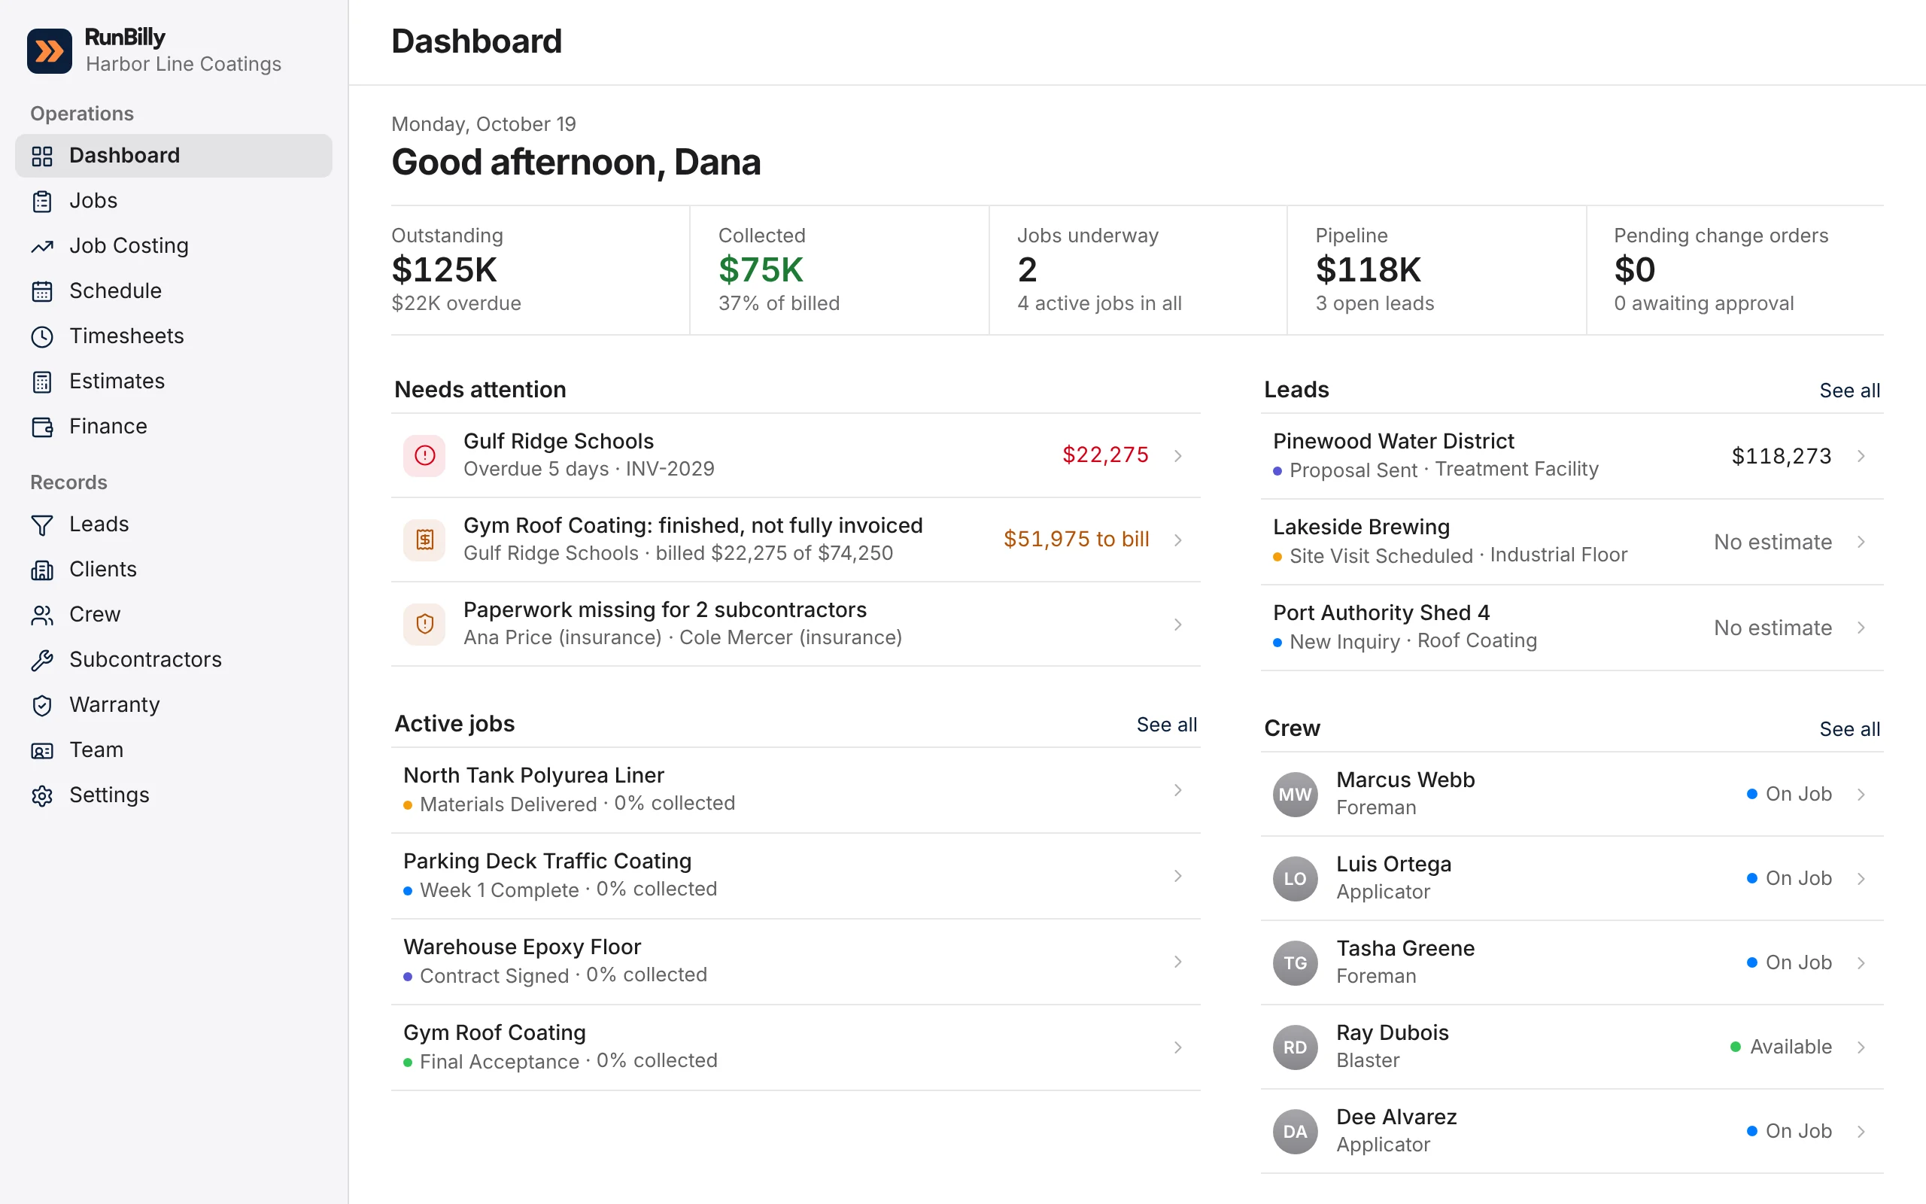1926x1204 pixels.
Task: Open chevron for Pinewood Water District lead
Action: pyautogui.click(x=1861, y=455)
